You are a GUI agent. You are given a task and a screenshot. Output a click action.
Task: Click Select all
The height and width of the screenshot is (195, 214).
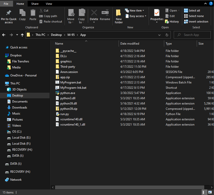(x=192, y=11)
